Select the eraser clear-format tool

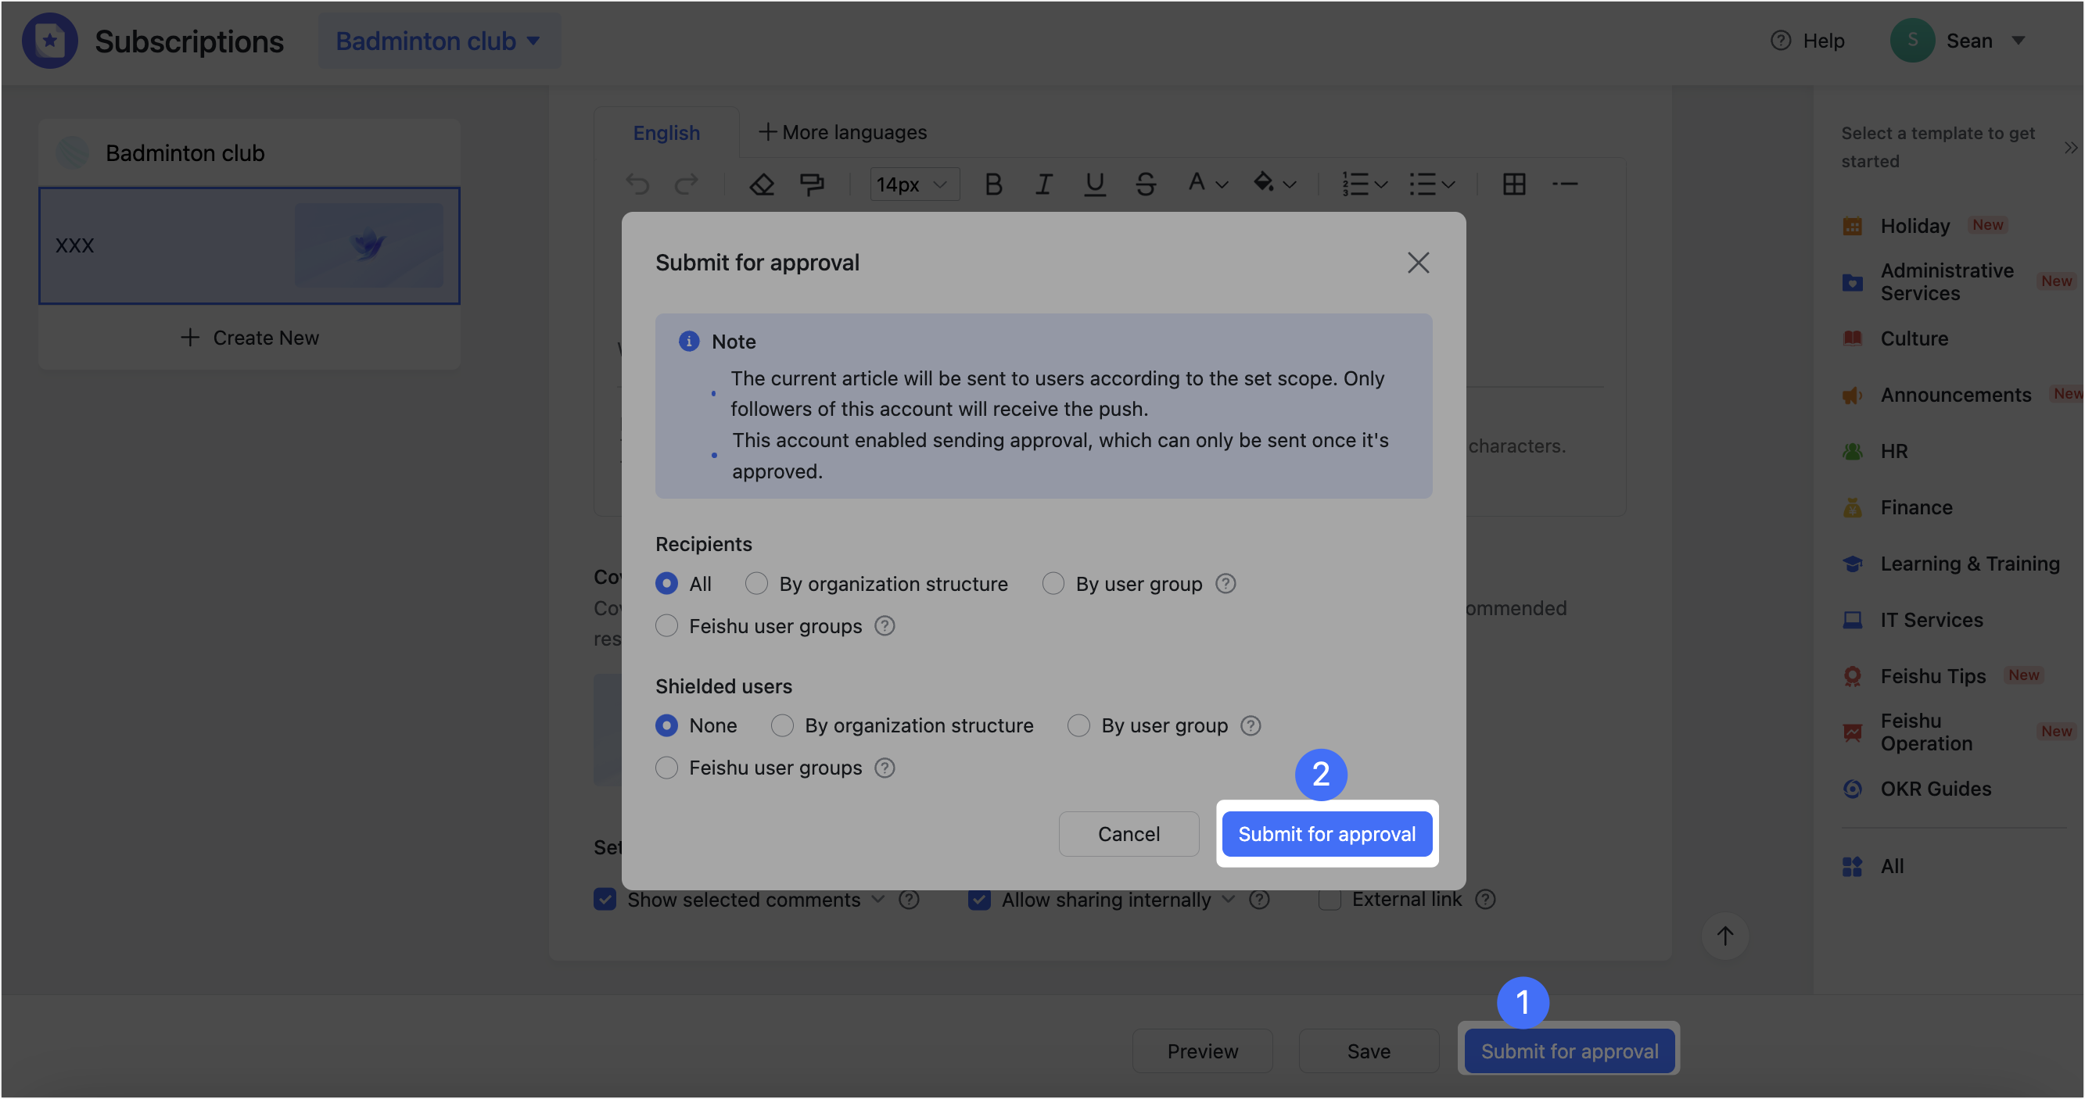click(x=762, y=184)
